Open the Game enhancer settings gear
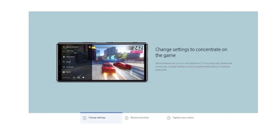This screenshot has height=133, width=278. coord(90,47)
